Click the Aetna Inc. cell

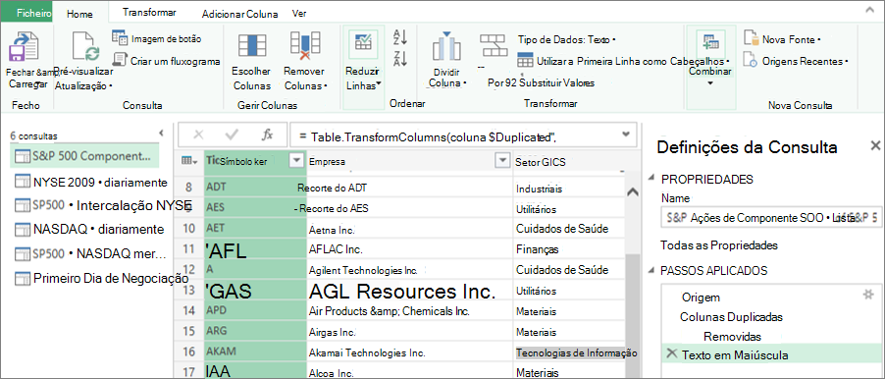[x=410, y=230]
